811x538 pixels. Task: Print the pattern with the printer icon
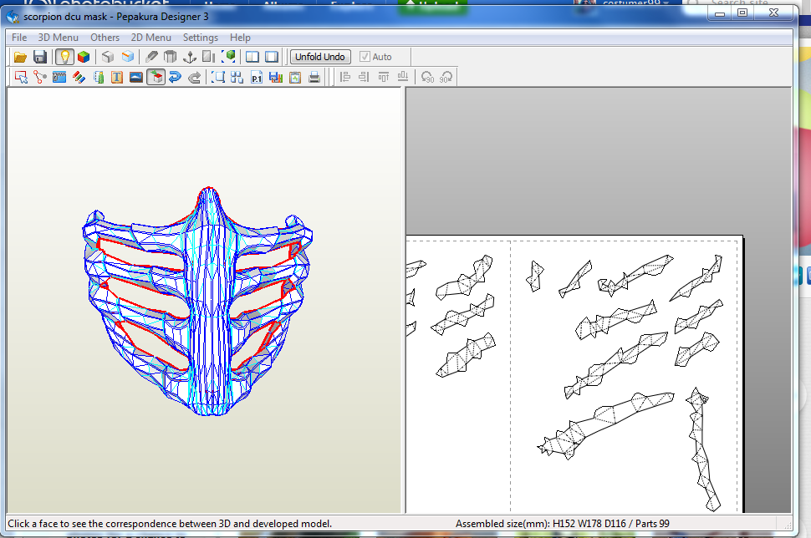(x=314, y=78)
